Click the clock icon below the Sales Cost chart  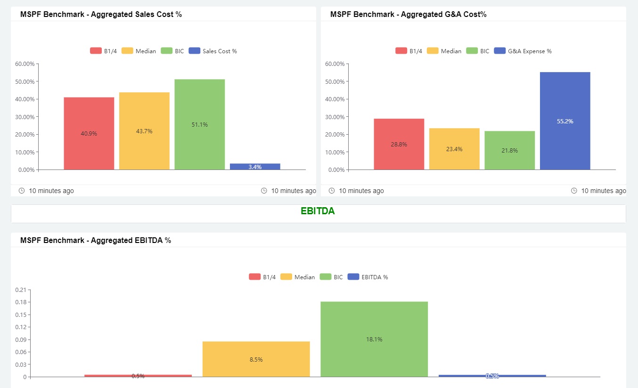[22, 191]
